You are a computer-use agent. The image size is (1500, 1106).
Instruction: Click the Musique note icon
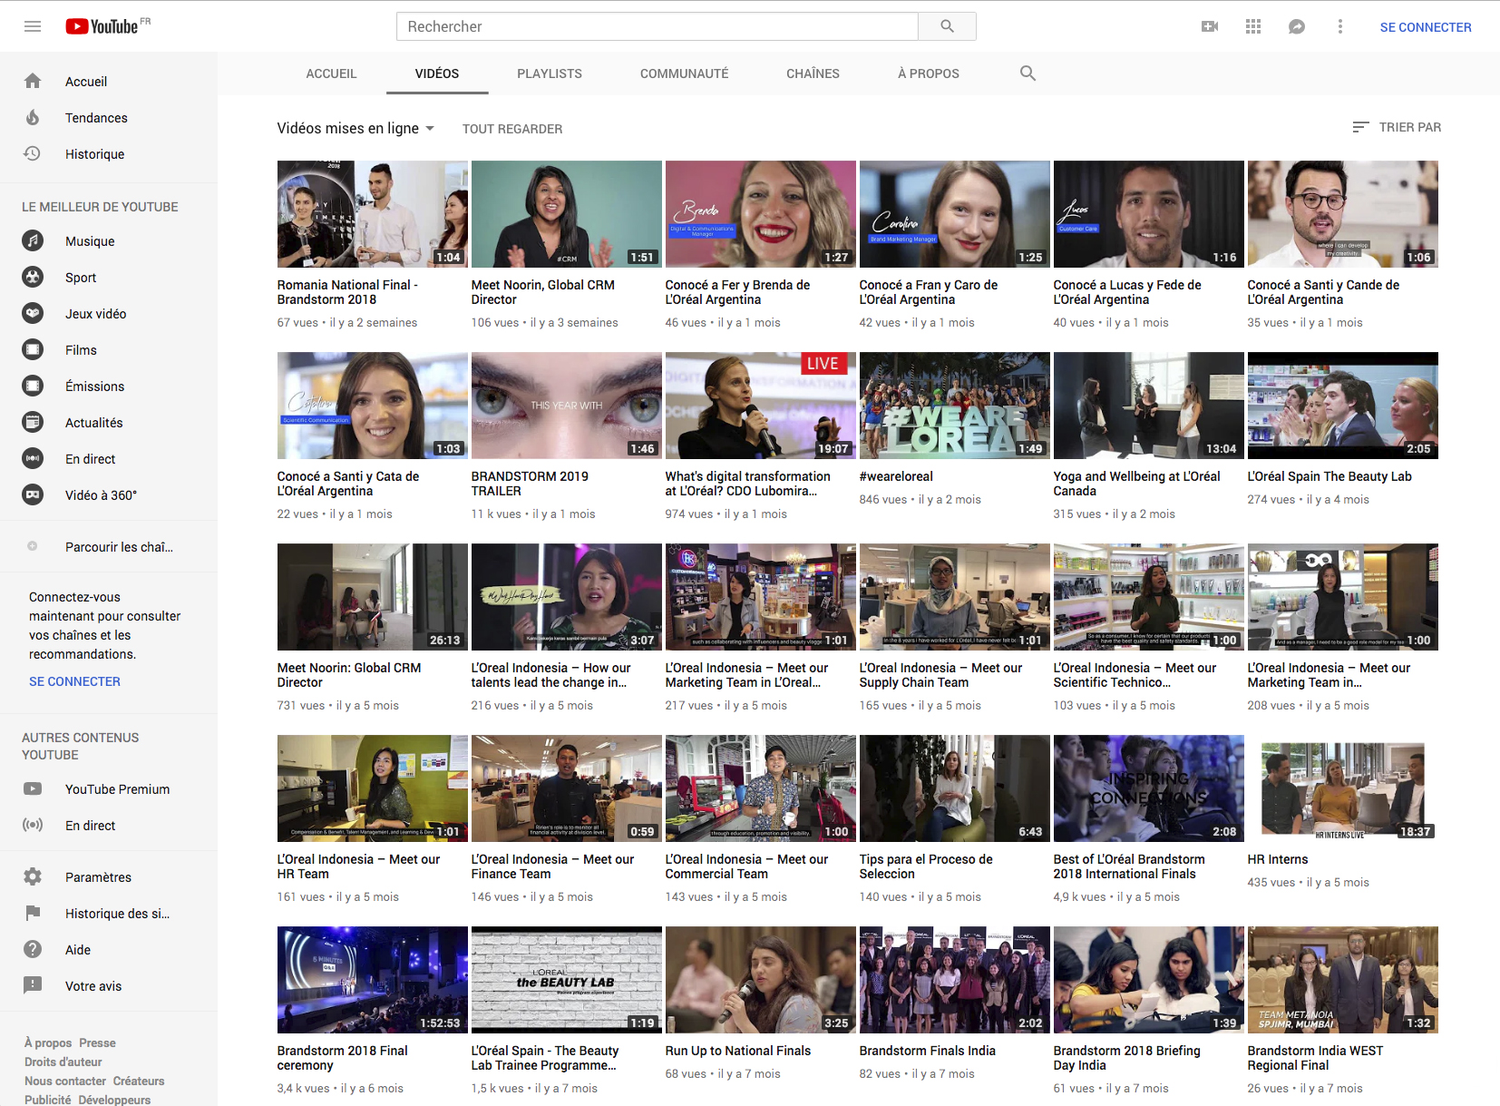click(x=33, y=240)
